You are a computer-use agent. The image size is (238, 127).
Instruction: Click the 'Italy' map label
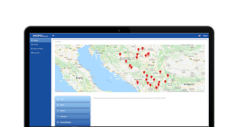pos(79,78)
